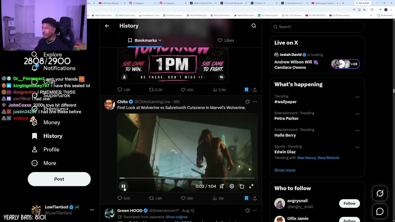Follow angrysnail
Image resolution: width=395 pixels, height=222 pixels.
[349, 203]
